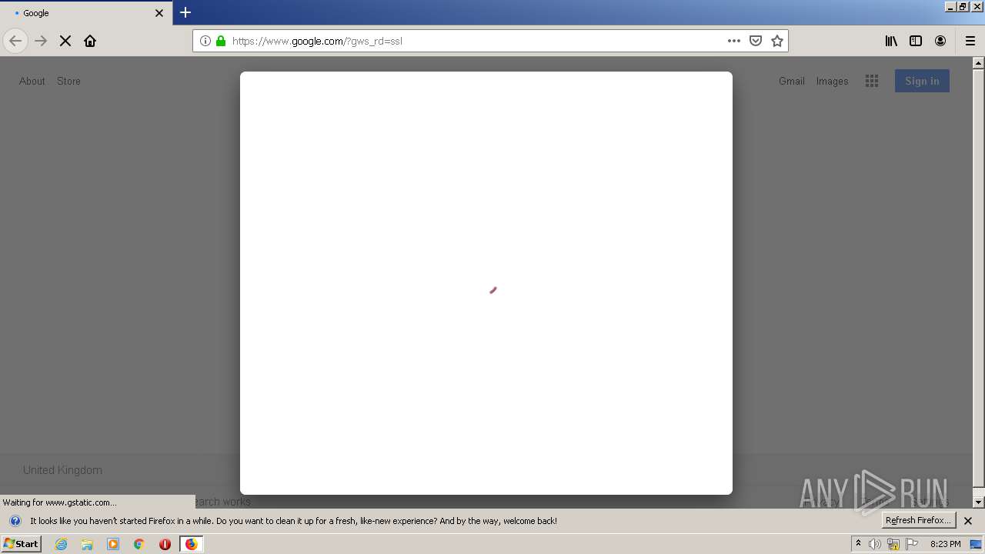
Task: Select Firefox taskbar button
Action: pyautogui.click(x=192, y=544)
